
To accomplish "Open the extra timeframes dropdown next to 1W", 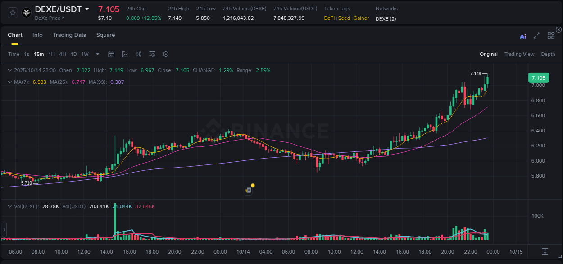I will 97,54.
